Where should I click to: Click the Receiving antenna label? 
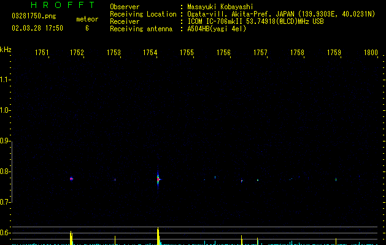click(x=141, y=29)
